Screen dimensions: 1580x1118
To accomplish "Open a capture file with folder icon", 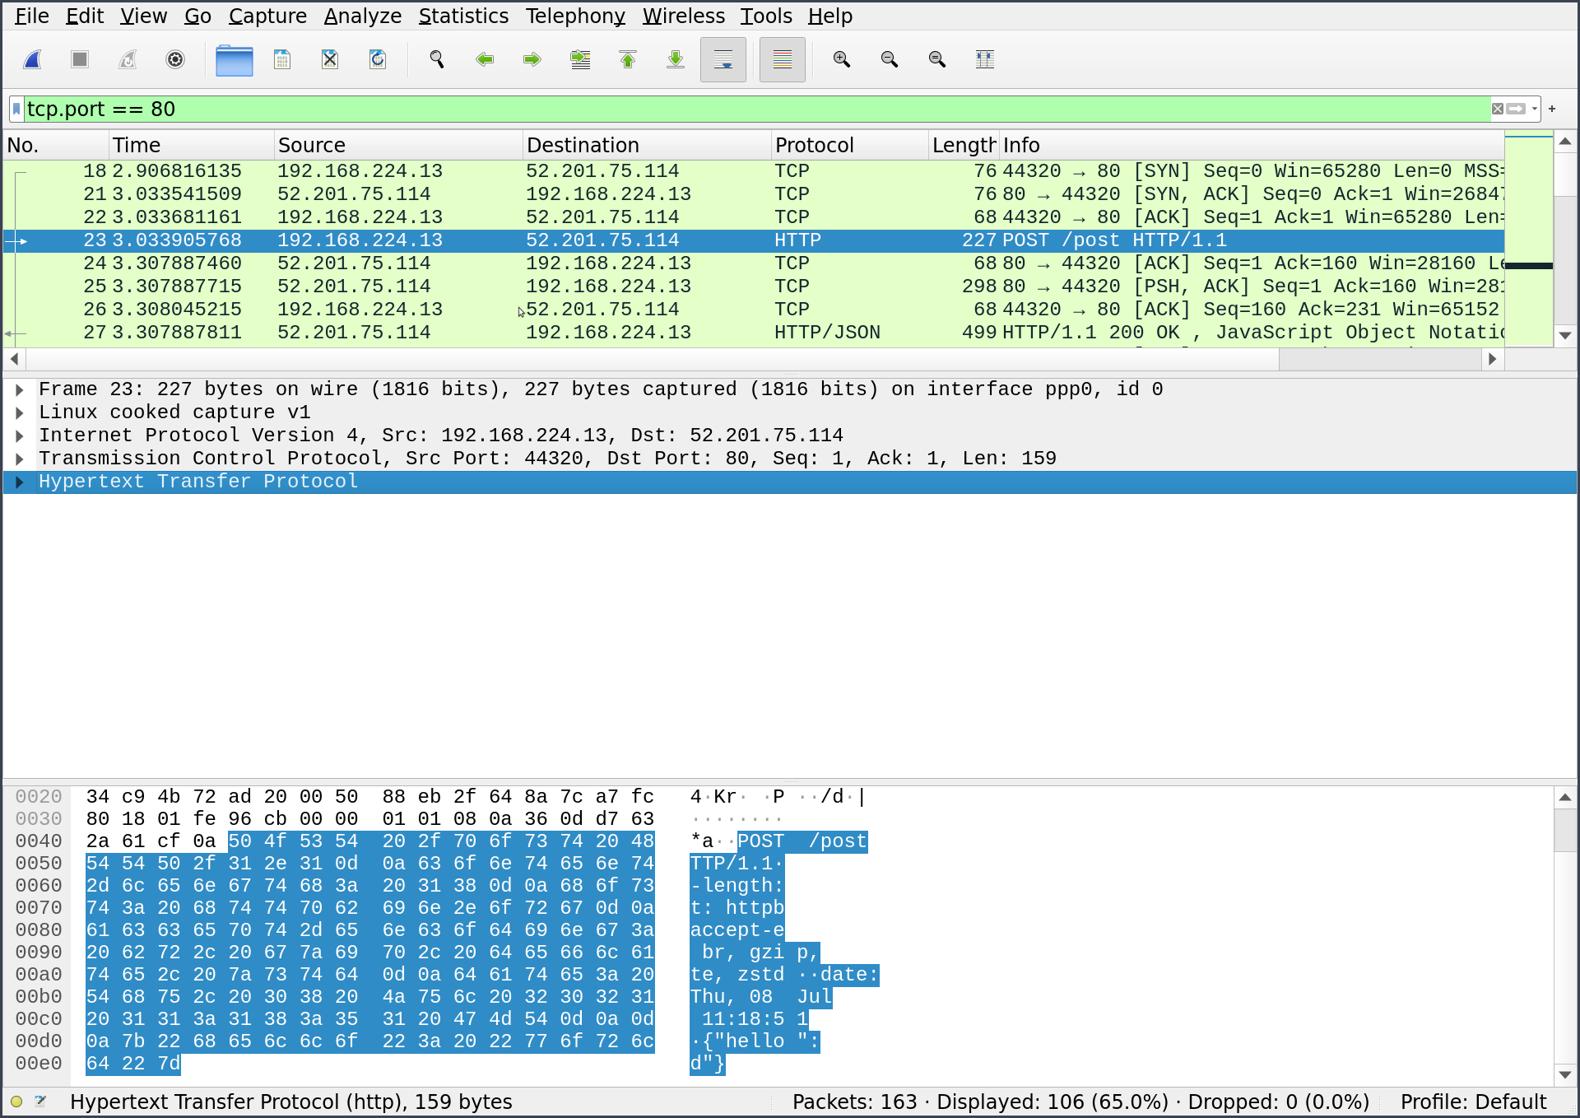I will [234, 59].
